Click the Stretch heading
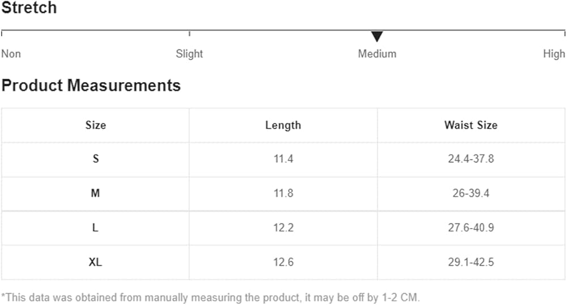 (x=29, y=8)
